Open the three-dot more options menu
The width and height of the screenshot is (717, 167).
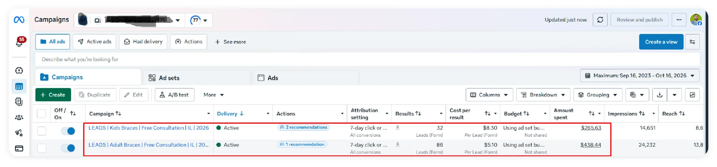[x=679, y=20]
